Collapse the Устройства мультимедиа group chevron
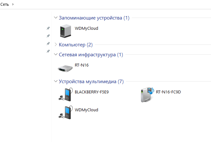 [56, 81]
